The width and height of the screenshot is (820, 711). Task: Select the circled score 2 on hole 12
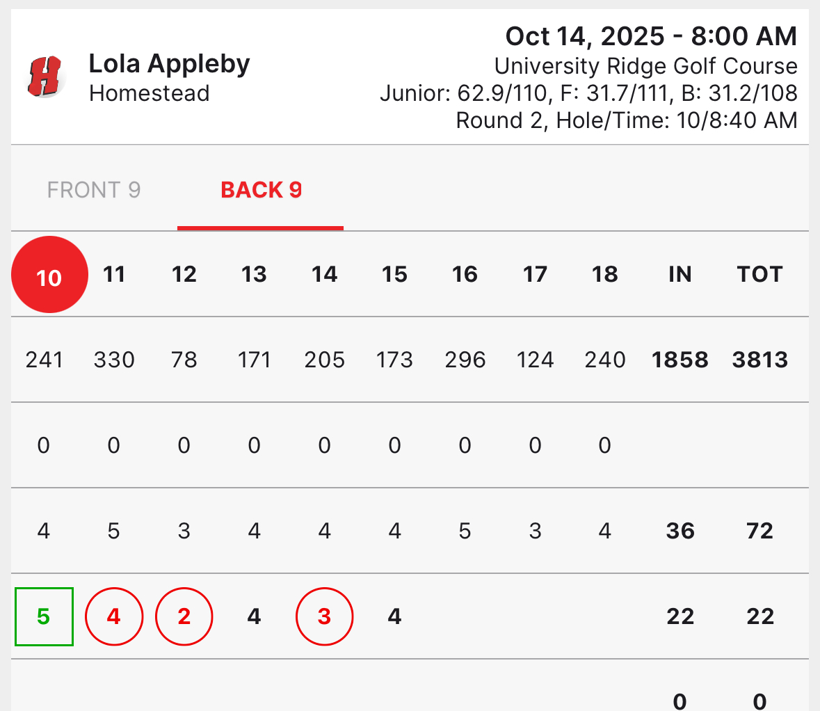(x=184, y=616)
